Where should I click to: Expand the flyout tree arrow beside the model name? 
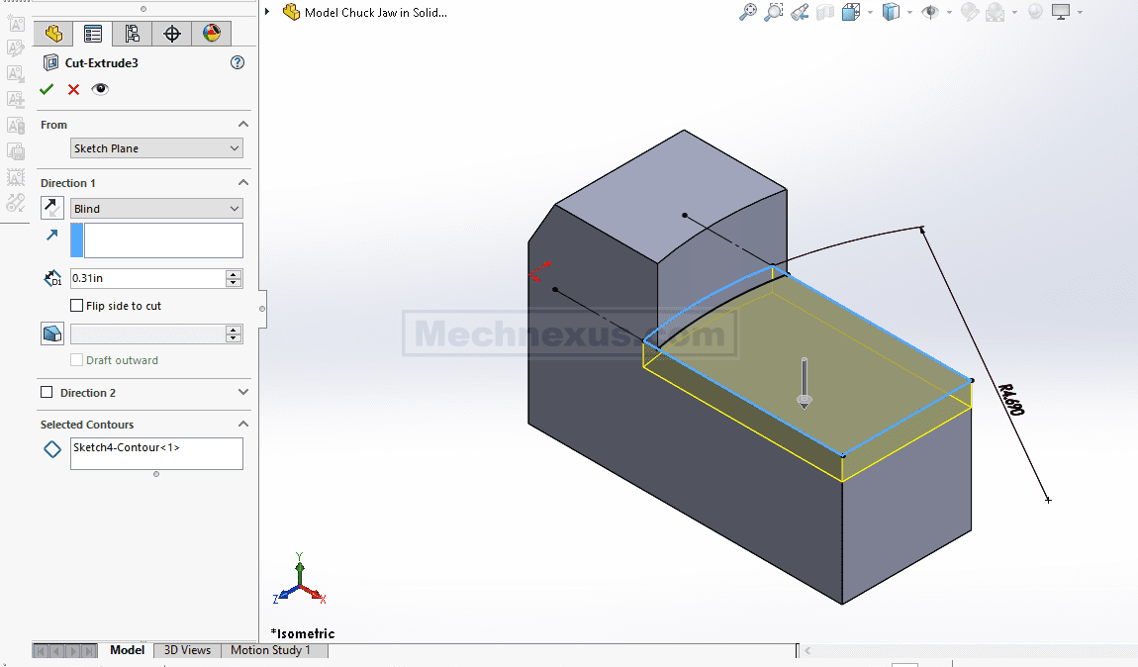point(267,12)
